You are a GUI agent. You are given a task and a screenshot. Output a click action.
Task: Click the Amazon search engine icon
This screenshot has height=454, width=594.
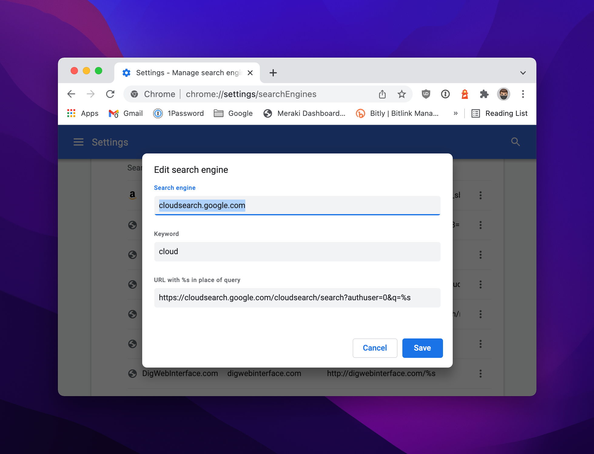coord(132,195)
